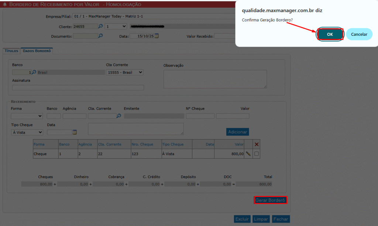
Task: Click into the Observação text area
Action: (x=215, y=79)
